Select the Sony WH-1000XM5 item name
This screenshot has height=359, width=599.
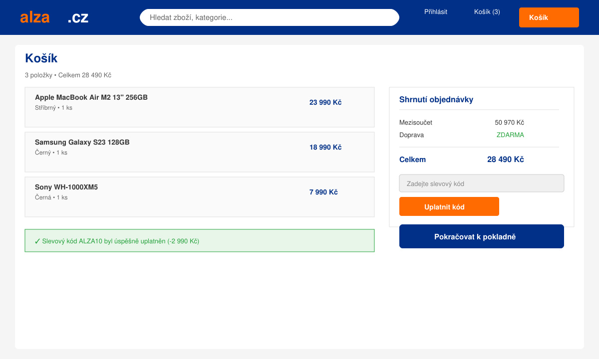[x=66, y=187]
